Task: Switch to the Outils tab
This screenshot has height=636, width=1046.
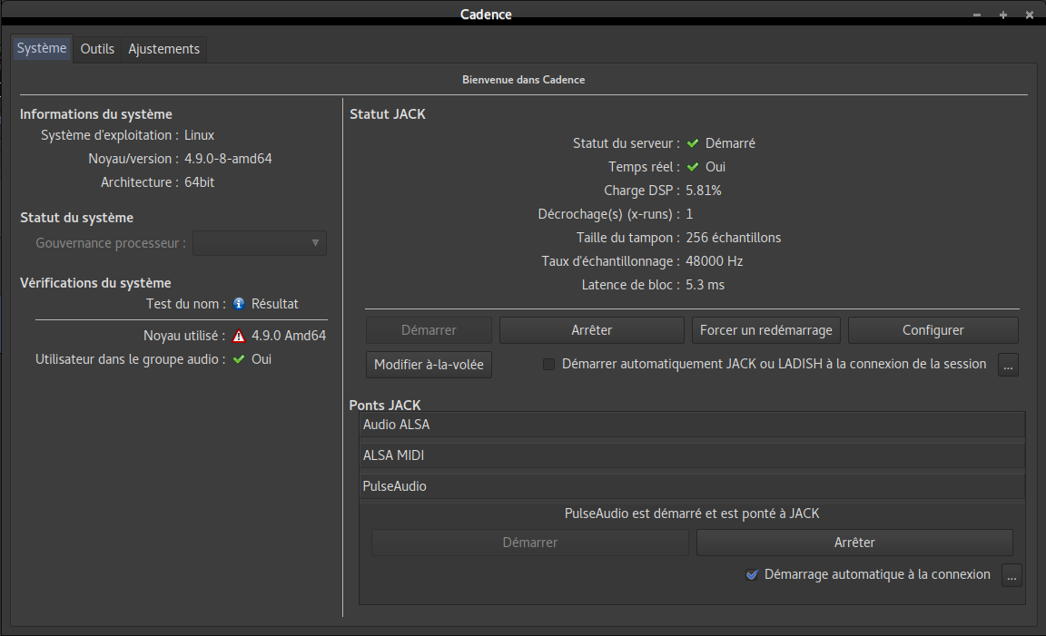Action: (97, 49)
